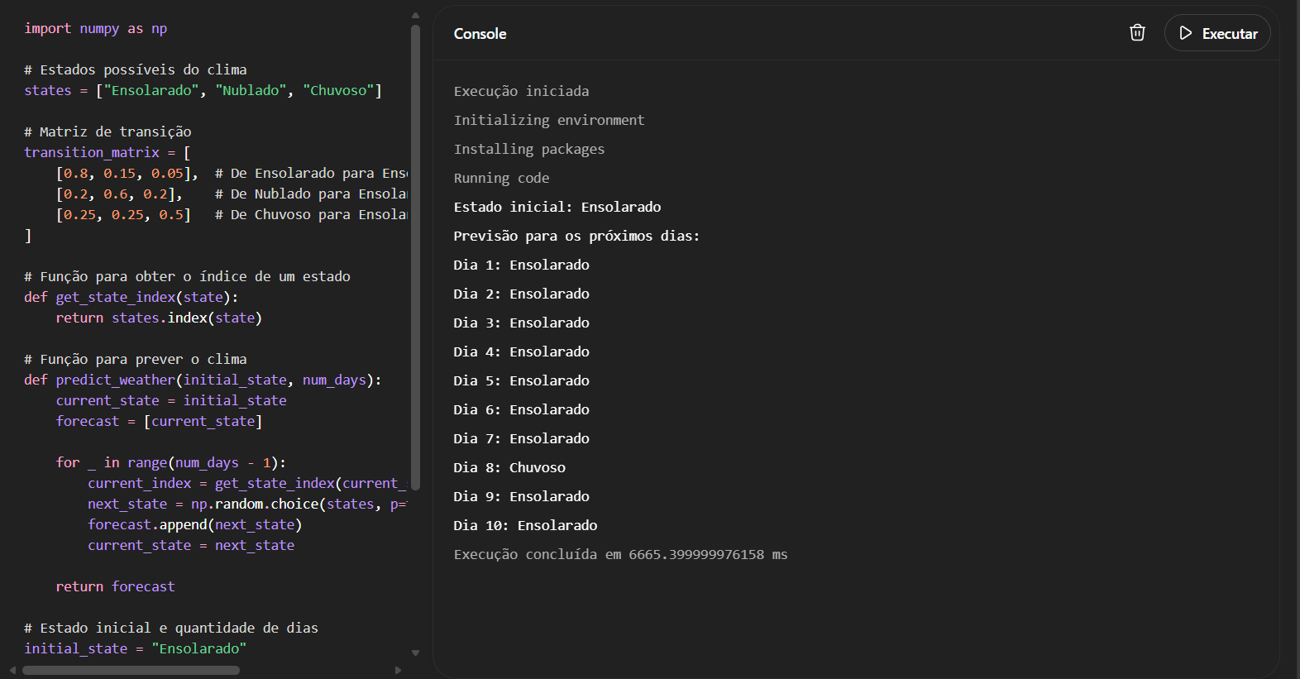Click the 'Dia 8: Chuvoso' console output

[x=509, y=468]
